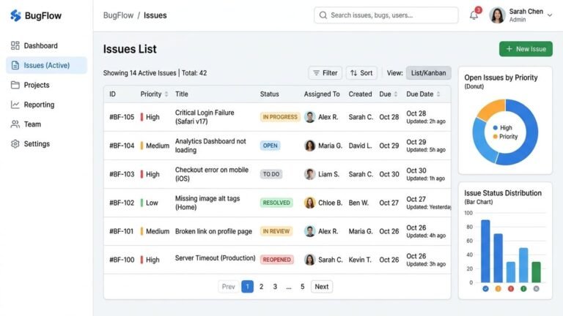Click the Status column header
The height and width of the screenshot is (316, 563).
(269, 94)
